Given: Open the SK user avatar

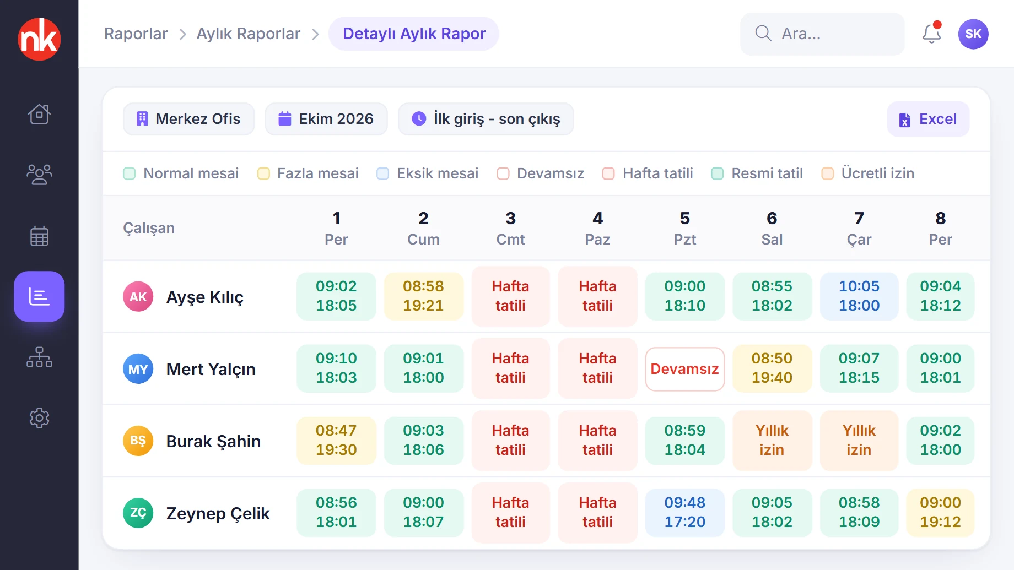Looking at the screenshot, I should 973,34.
